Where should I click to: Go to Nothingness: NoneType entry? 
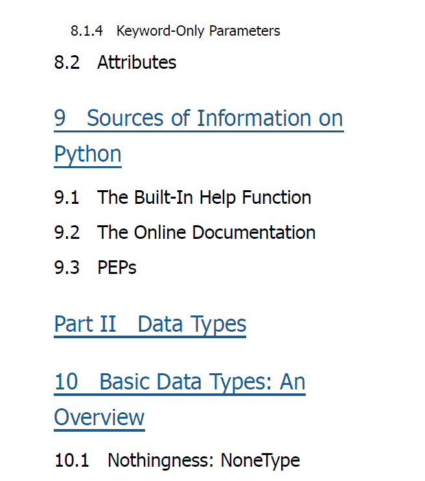tap(204, 460)
